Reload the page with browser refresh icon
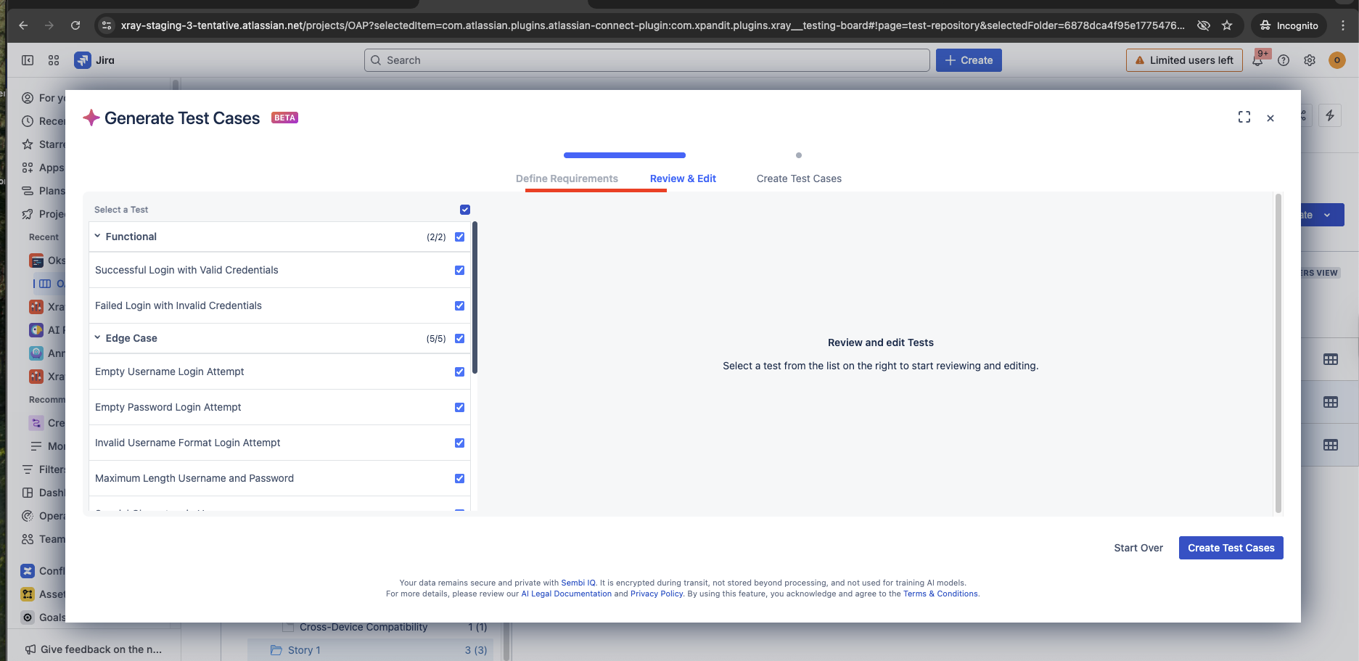1359x661 pixels. (75, 25)
